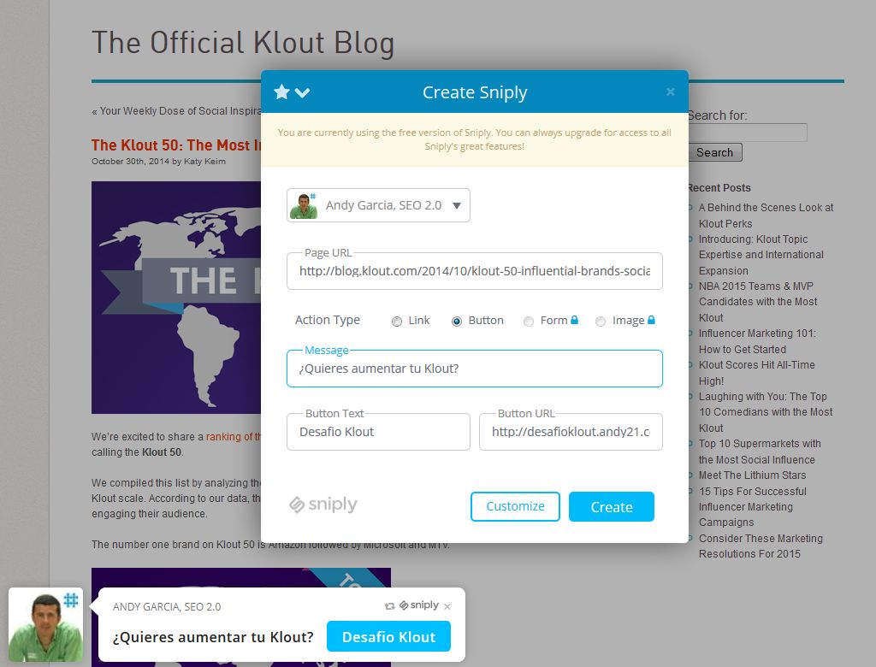Select the Link action type

397,322
